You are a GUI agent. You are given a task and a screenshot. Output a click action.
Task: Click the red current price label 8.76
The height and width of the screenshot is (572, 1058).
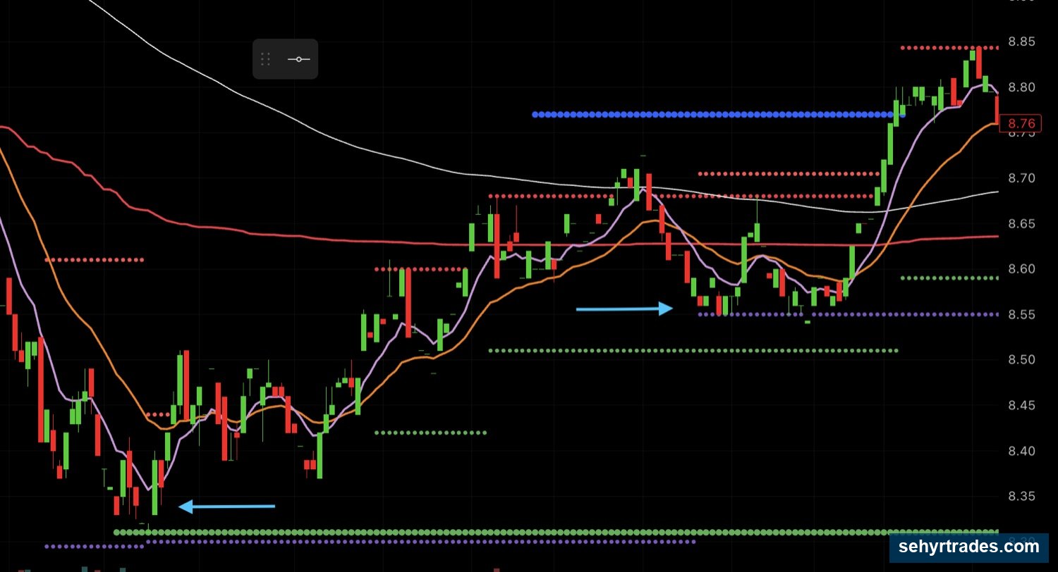(x=1021, y=124)
